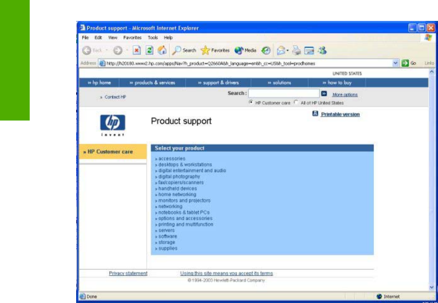Click the Edit page toolbar icon
This screenshot has width=438, height=303.
click(309, 51)
